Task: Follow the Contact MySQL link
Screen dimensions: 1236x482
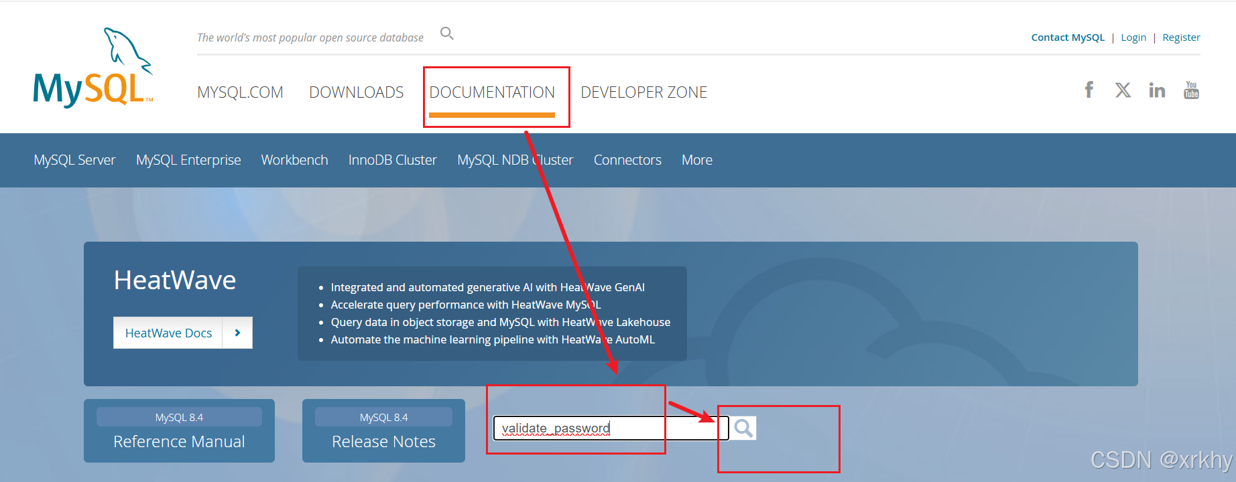Action: point(1068,37)
